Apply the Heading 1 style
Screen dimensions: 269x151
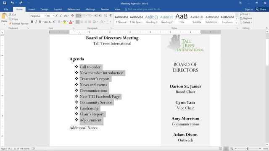click(151, 19)
